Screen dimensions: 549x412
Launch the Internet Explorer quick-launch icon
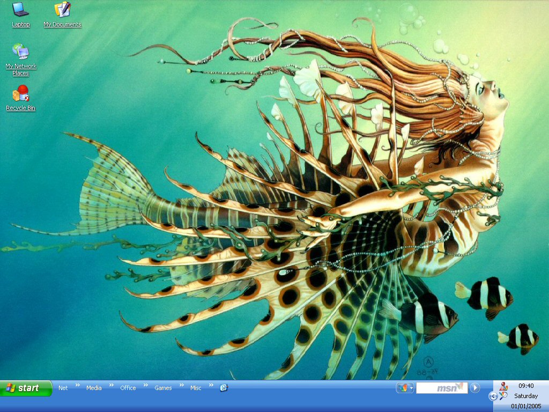(x=224, y=387)
